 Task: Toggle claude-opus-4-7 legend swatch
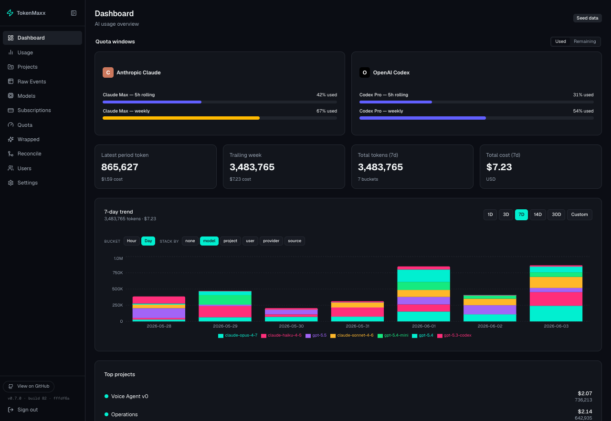point(221,336)
